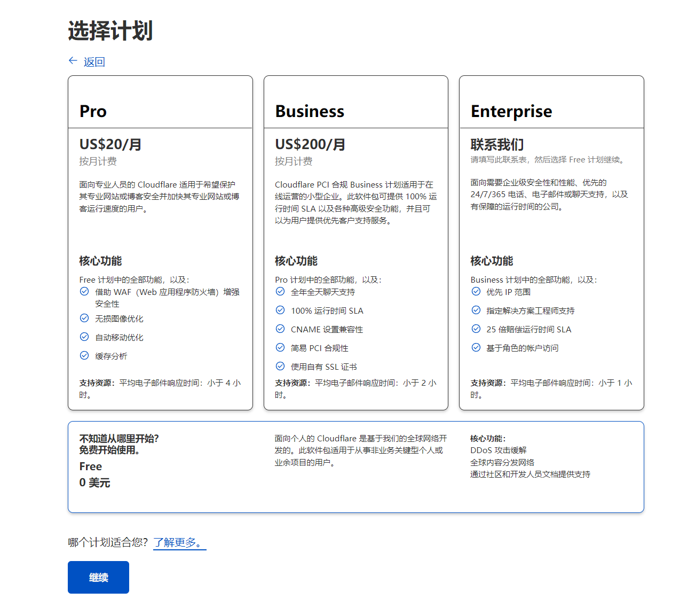
Task: Go back via the 返回 link
Action: point(94,62)
